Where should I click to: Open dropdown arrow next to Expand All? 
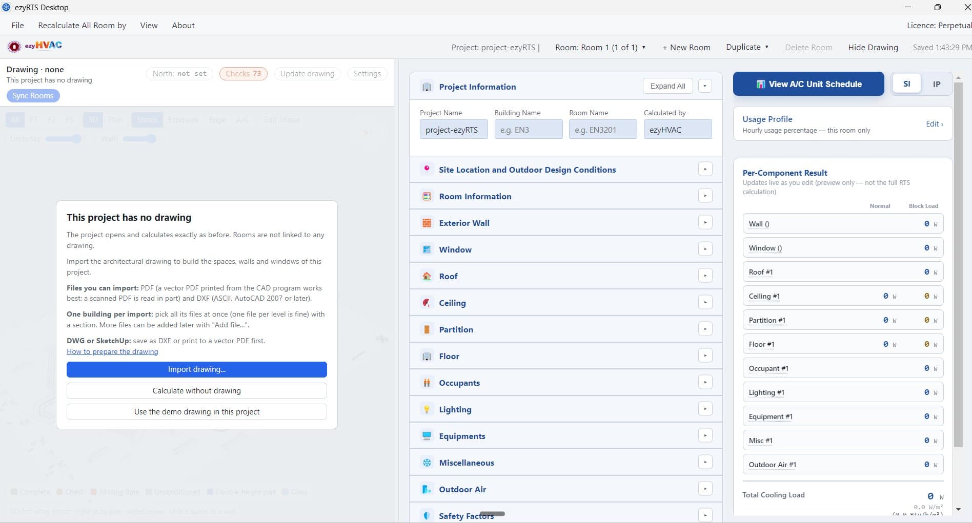[x=705, y=86]
